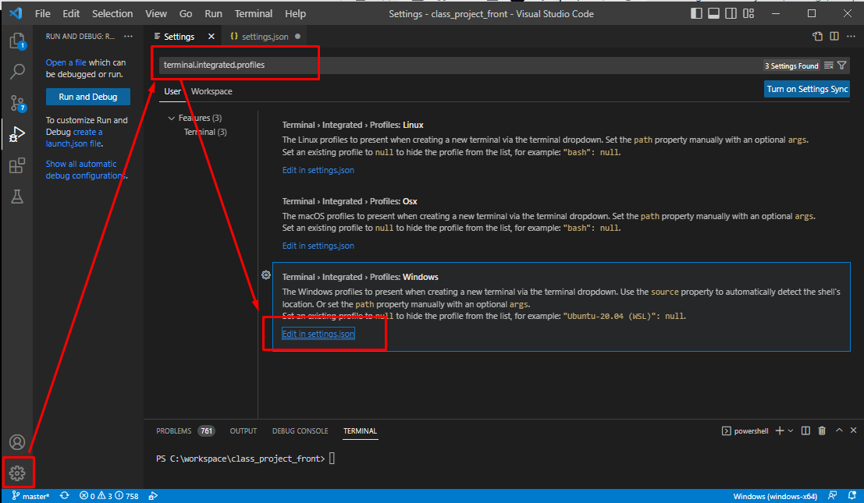Click the create a launch.json file link

click(74, 137)
